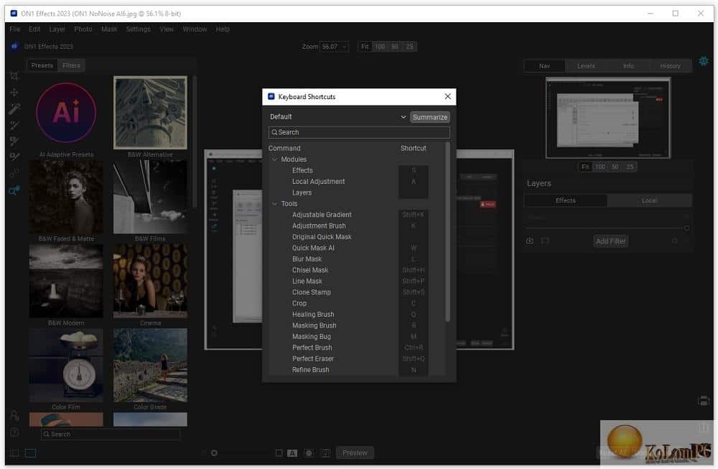Open the Layer menu
Viewport: 718px width, 469px height.
click(x=57, y=29)
